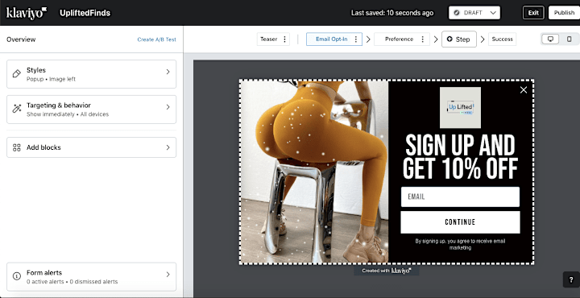580x298 pixels.
Task: Switch to desktop preview icon
Action: (x=550, y=39)
